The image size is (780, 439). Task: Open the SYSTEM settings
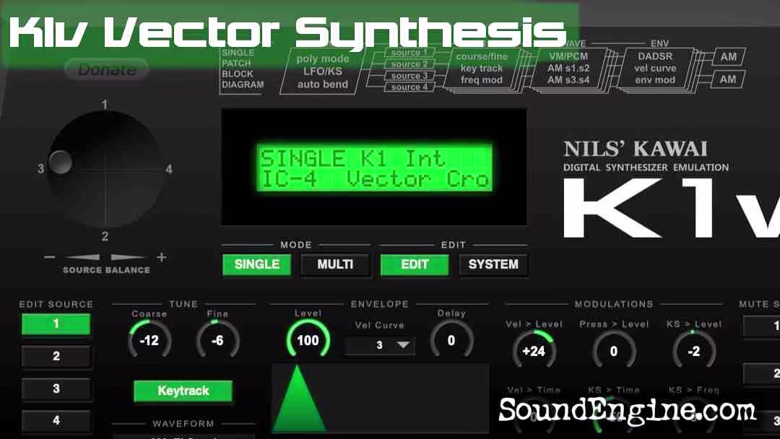click(493, 264)
